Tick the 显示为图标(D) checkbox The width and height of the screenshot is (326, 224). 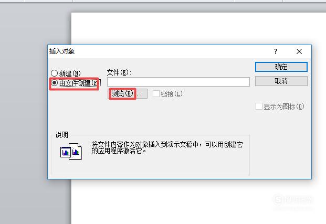tap(259, 106)
